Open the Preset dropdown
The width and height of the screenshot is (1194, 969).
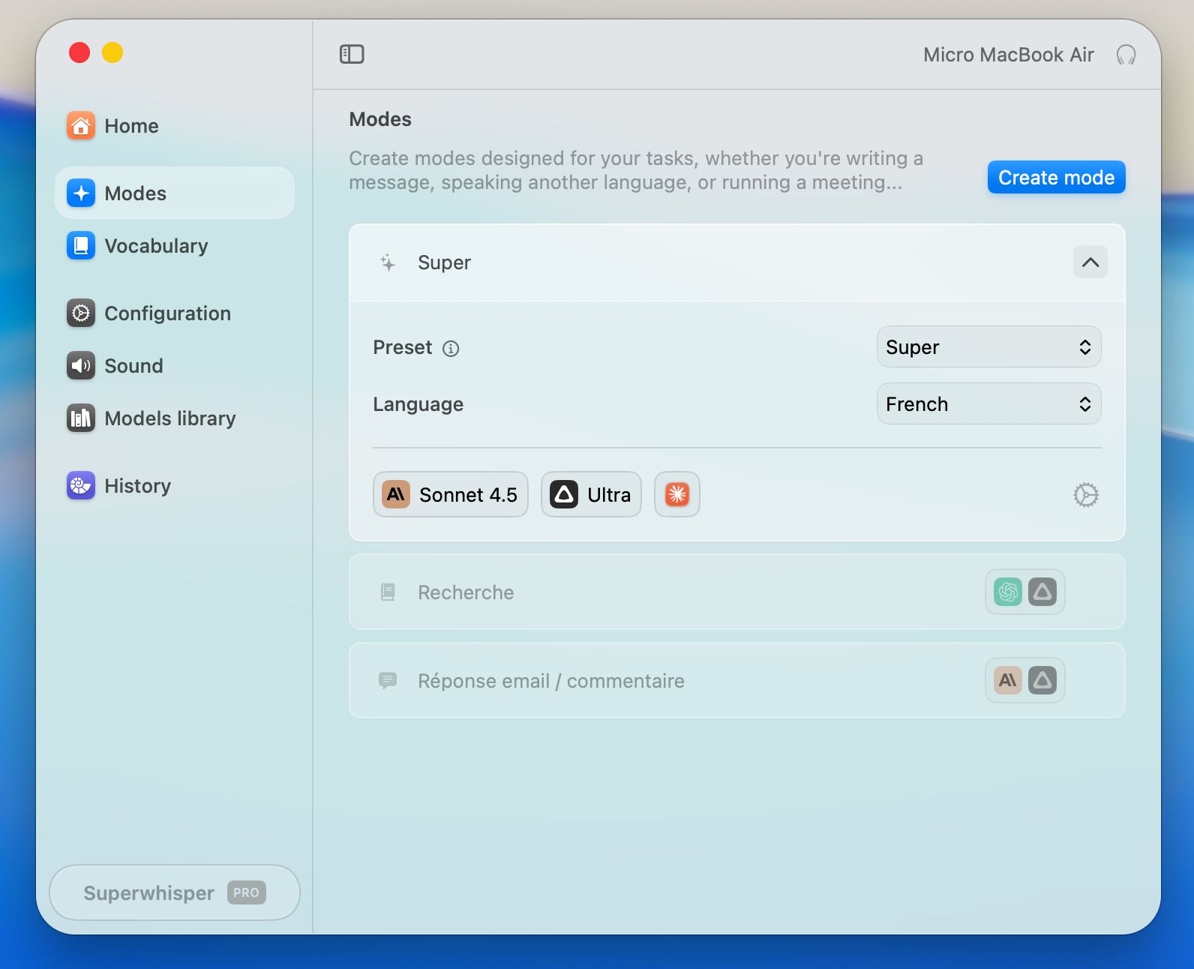(988, 347)
